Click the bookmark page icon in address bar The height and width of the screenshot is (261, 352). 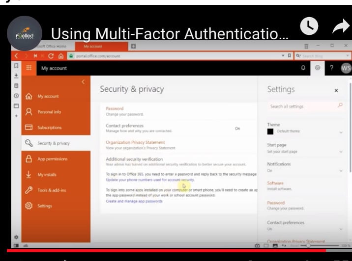click(290, 55)
